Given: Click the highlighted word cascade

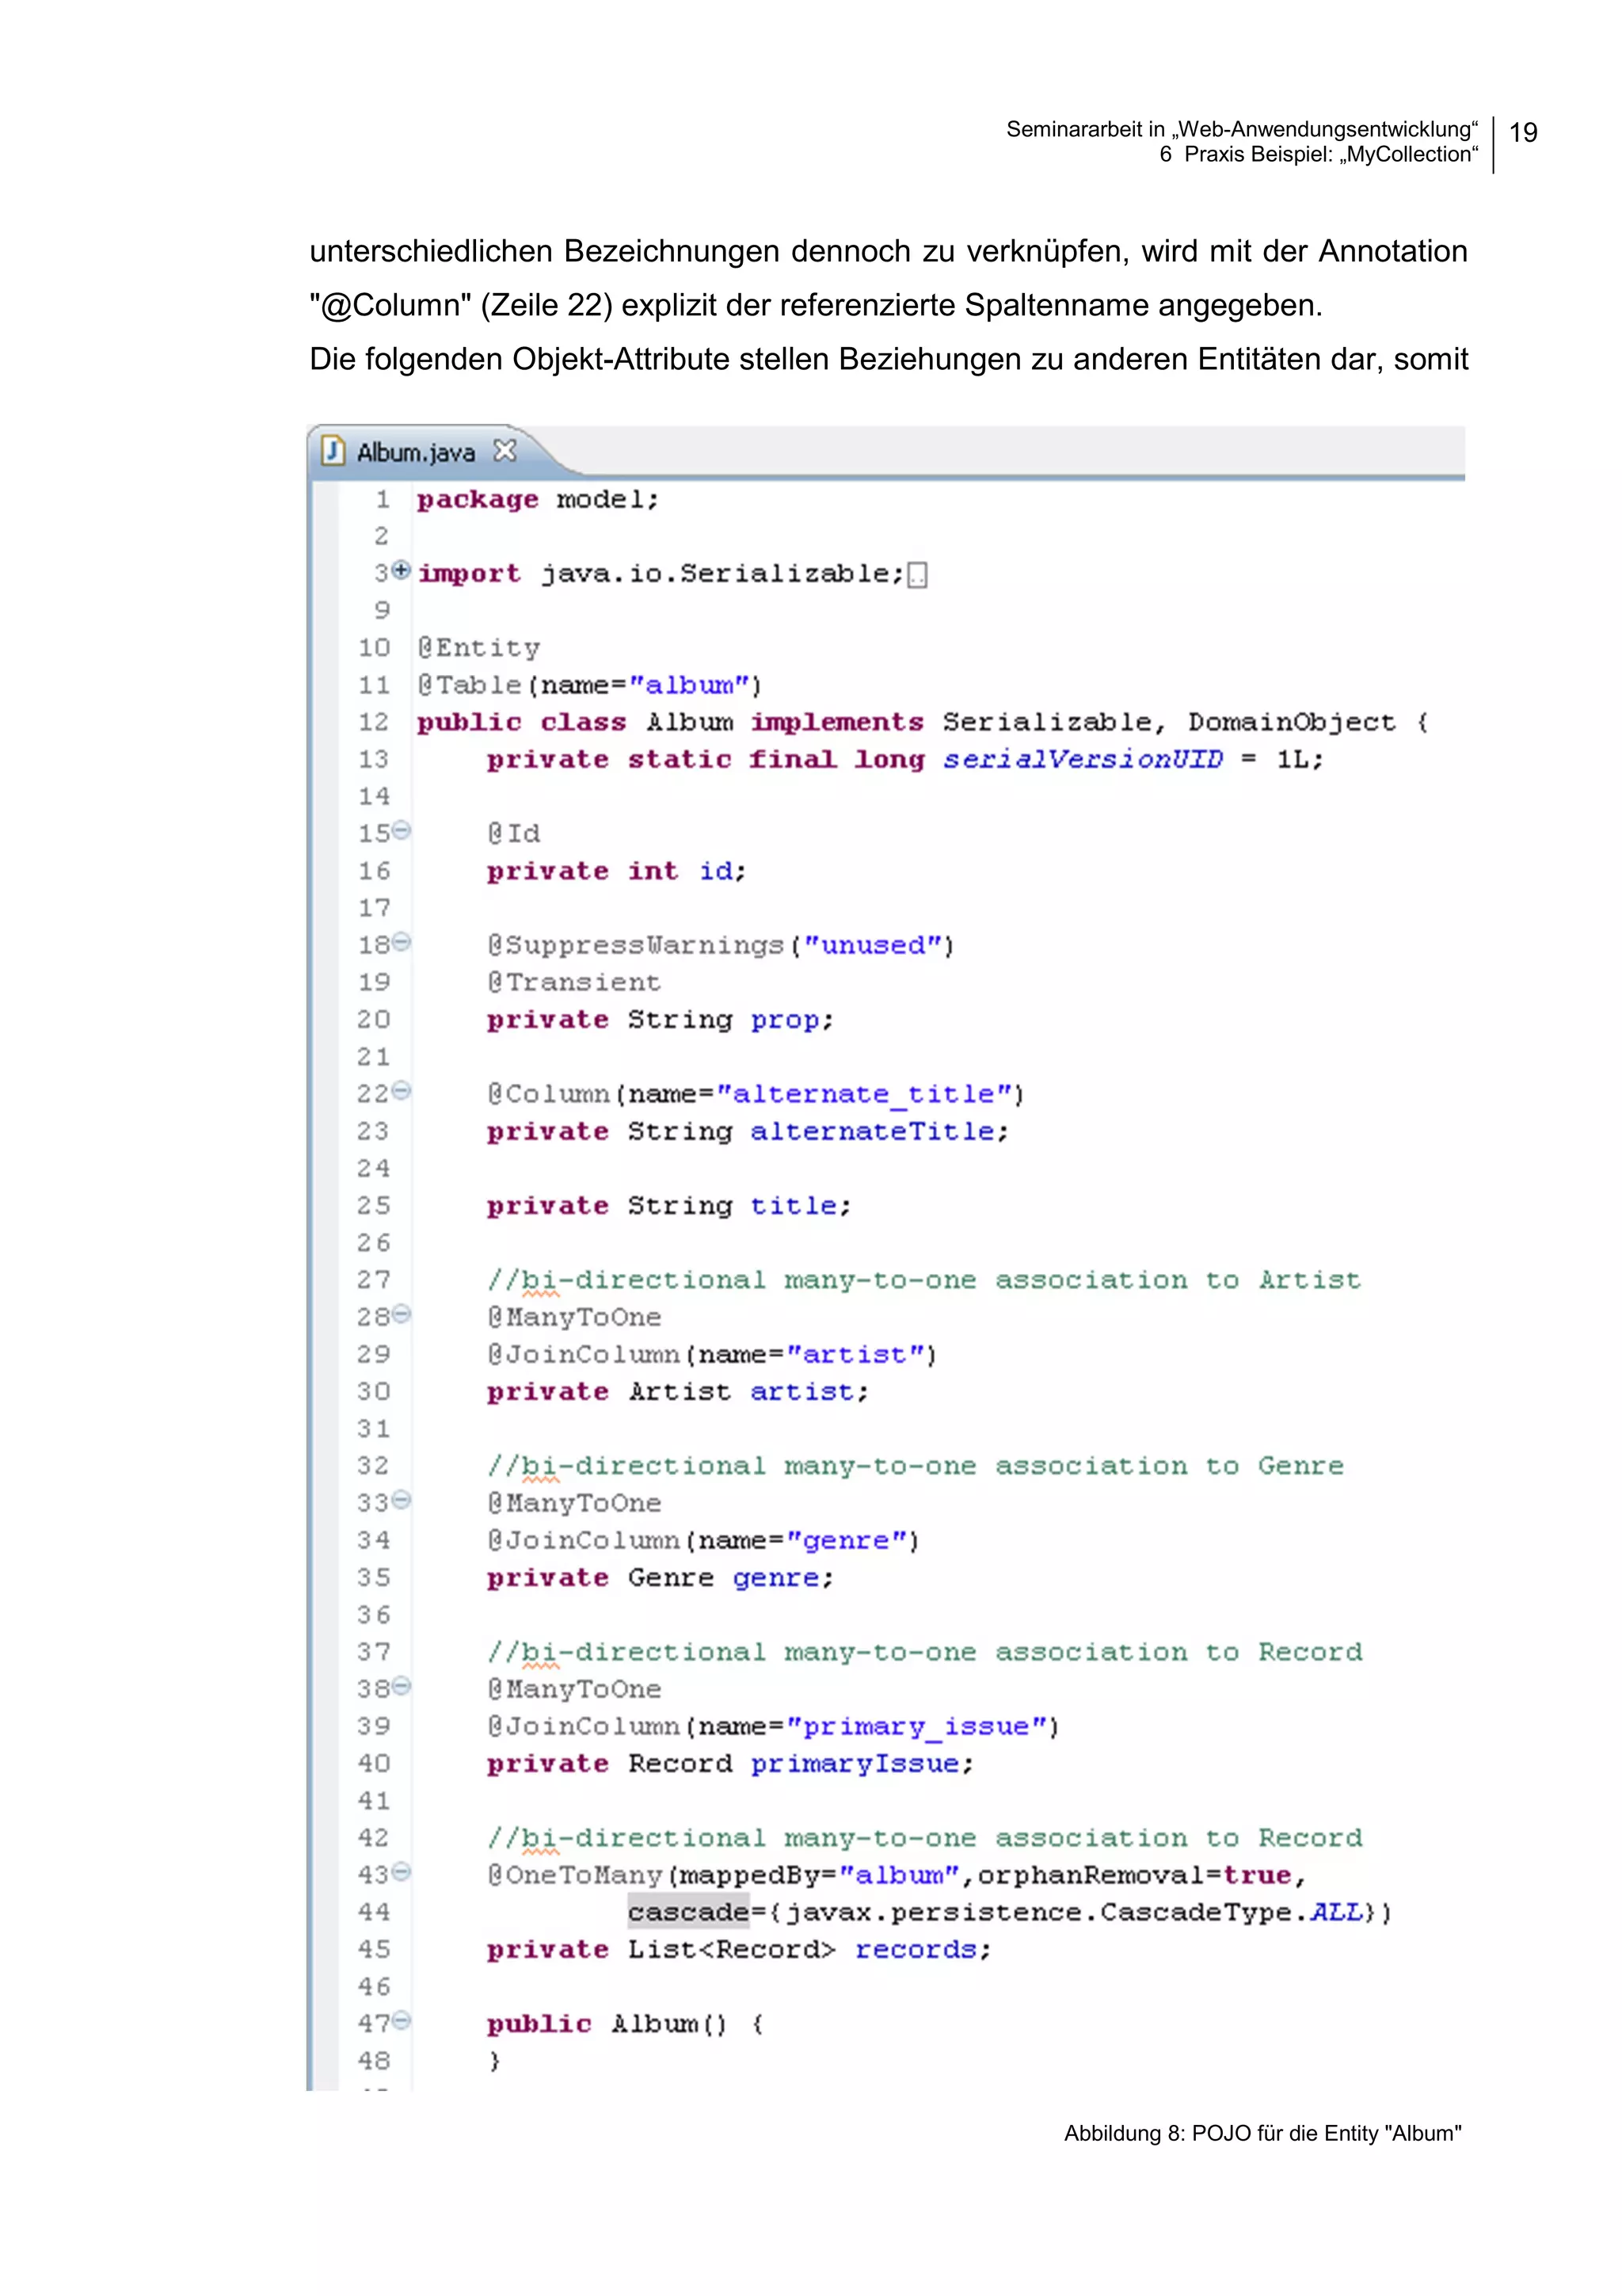Looking at the screenshot, I should click(688, 1912).
